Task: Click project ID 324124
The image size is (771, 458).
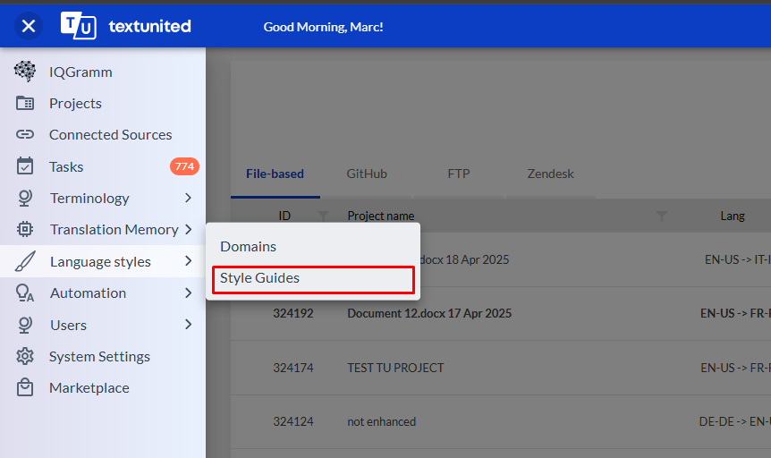Action: pos(293,421)
